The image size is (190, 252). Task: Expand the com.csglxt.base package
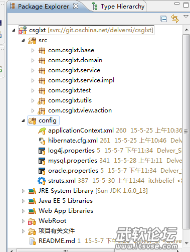pyautogui.click(x=33, y=50)
